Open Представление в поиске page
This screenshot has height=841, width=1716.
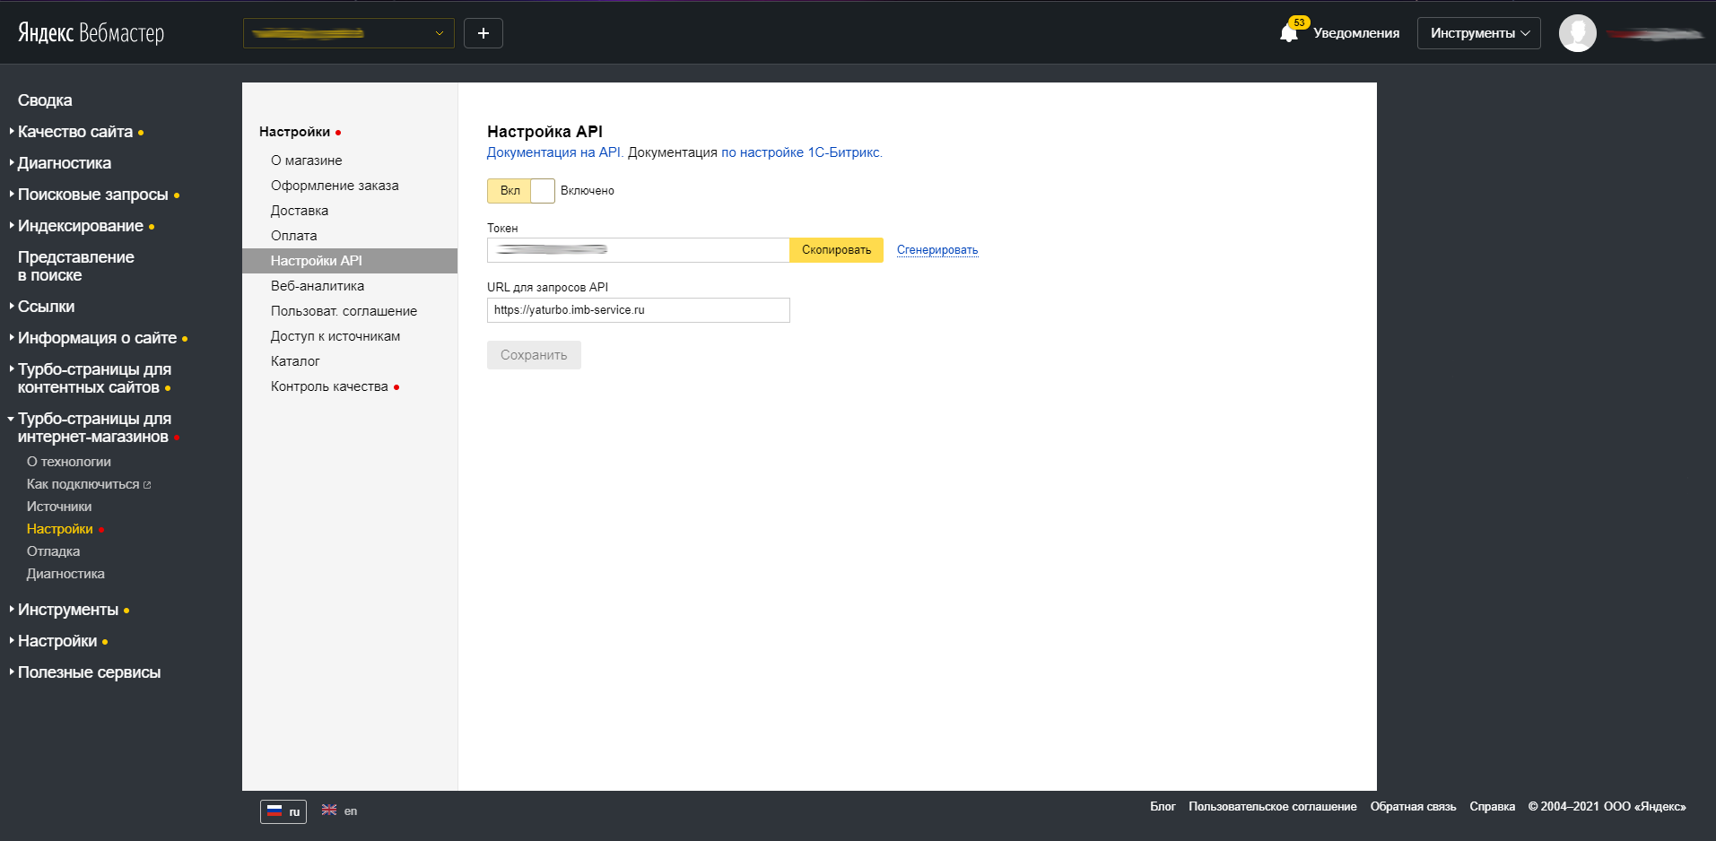pyautogui.click(x=76, y=266)
